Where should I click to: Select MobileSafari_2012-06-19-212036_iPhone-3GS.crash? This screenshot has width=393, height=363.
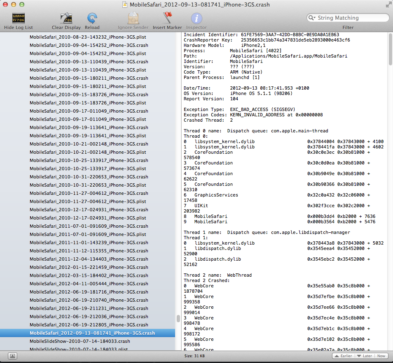click(89, 317)
